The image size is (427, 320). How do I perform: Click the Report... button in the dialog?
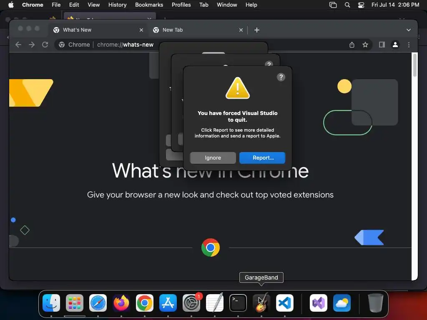(x=262, y=158)
